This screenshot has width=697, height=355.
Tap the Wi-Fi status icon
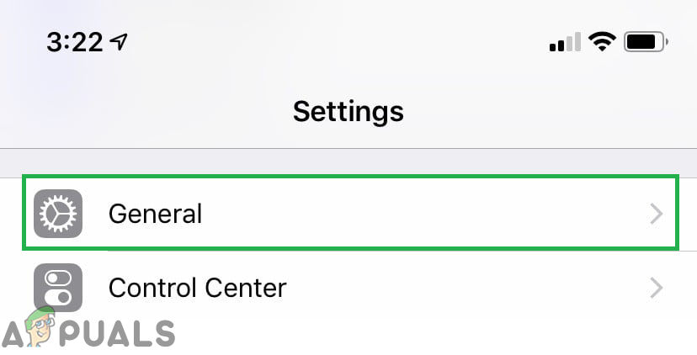tap(602, 41)
